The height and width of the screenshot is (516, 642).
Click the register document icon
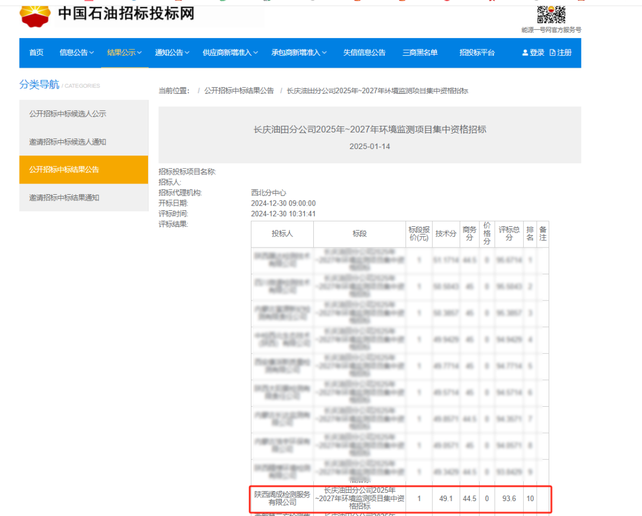click(552, 52)
